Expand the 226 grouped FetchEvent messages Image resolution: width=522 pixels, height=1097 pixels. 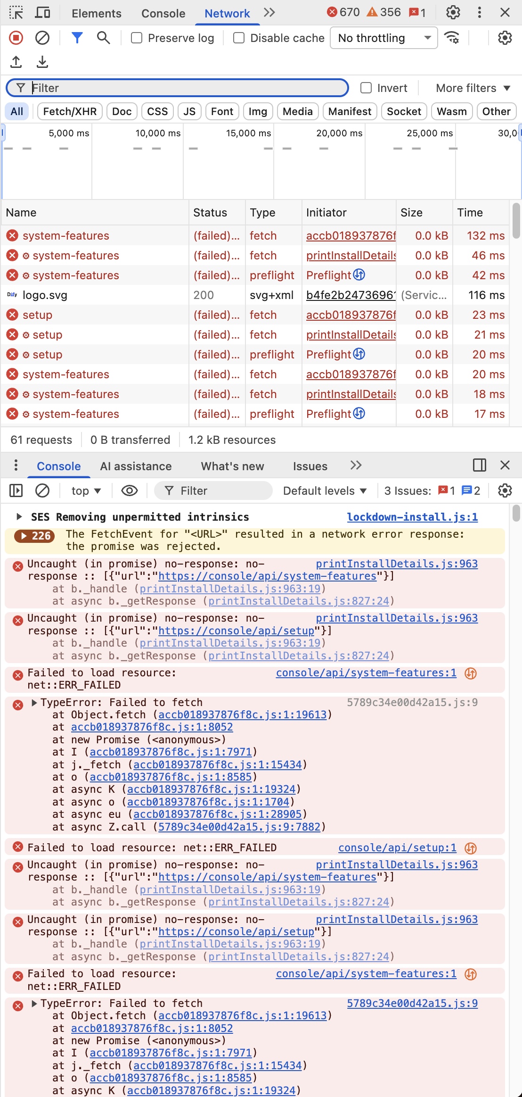click(x=34, y=536)
